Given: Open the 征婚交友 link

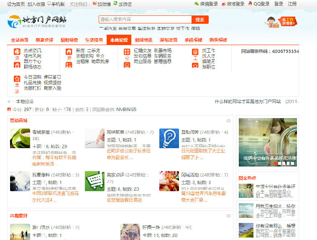Looking at the screenshot, I should (x=143, y=51).
